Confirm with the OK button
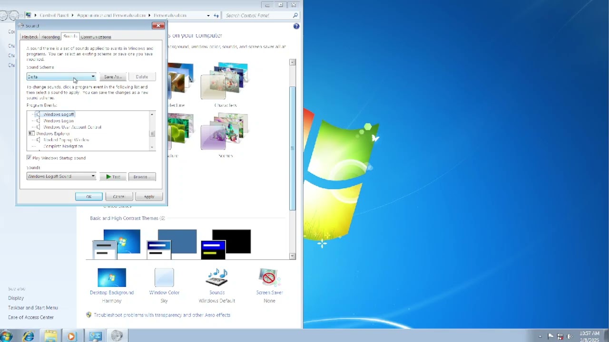The height and width of the screenshot is (342, 609). [x=88, y=196]
